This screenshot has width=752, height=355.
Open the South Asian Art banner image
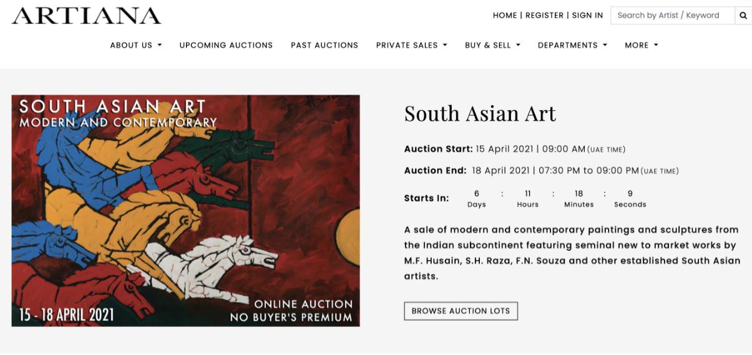tap(185, 211)
